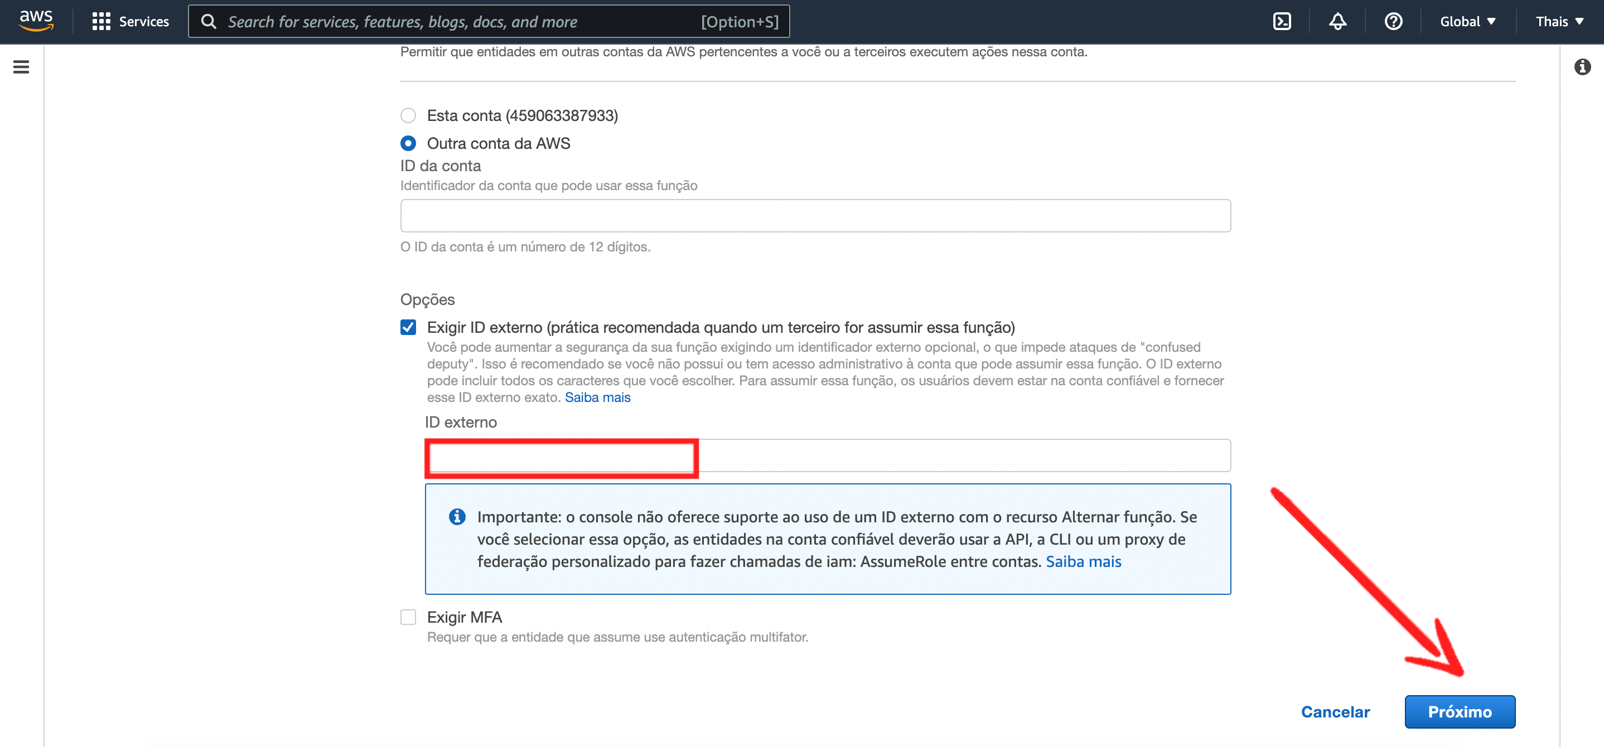This screenshot has width=1604, height=747.
Task: Click the AWS logo home icon
Action: point(36,21)
